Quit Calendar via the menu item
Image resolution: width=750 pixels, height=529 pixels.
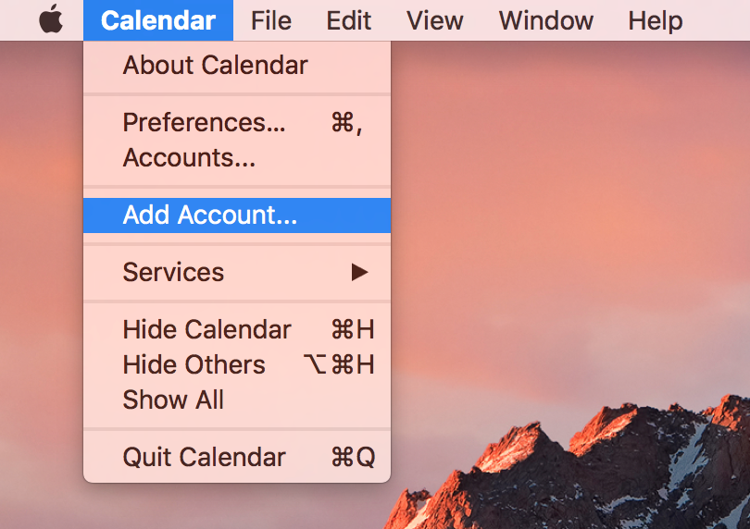click(x=237, y=457)
